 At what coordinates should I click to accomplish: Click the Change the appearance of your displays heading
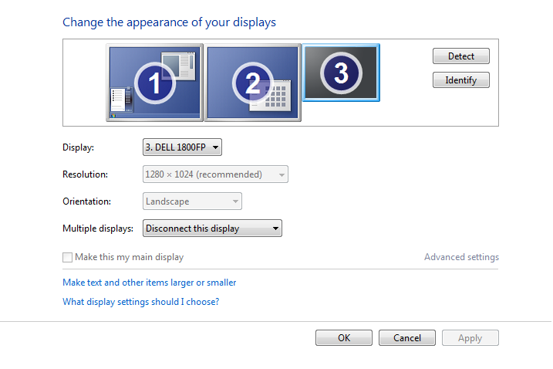(169, 22)
